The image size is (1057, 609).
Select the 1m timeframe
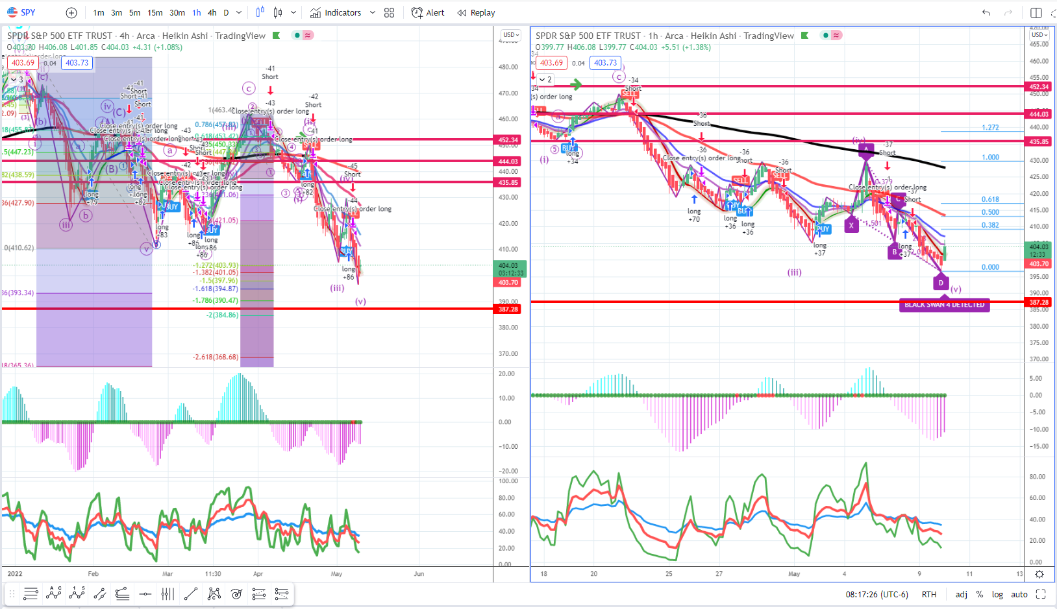99,13
